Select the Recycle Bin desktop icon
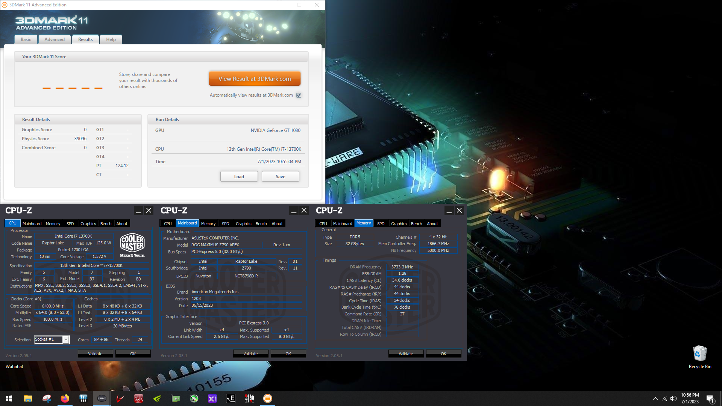The height and width of the screenshot is (406, 722). point(700,357)
